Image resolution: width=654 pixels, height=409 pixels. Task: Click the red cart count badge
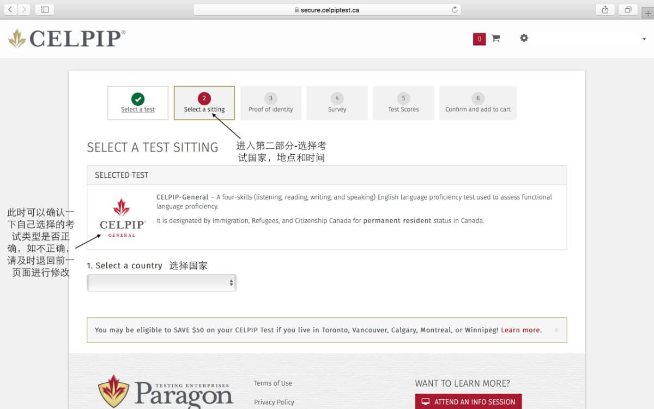click(479, 39)
